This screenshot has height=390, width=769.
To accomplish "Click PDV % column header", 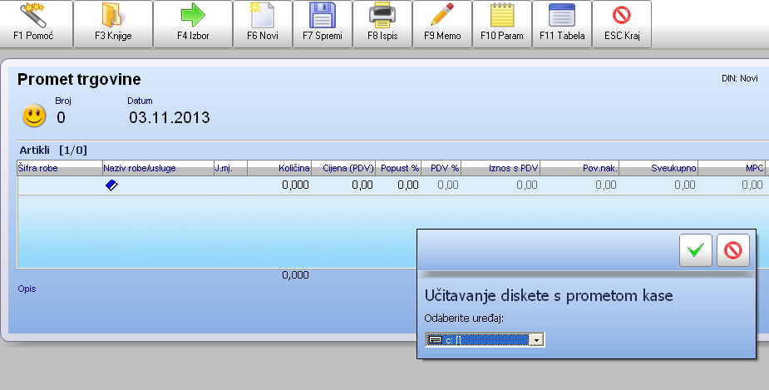I will coord(441,168).
